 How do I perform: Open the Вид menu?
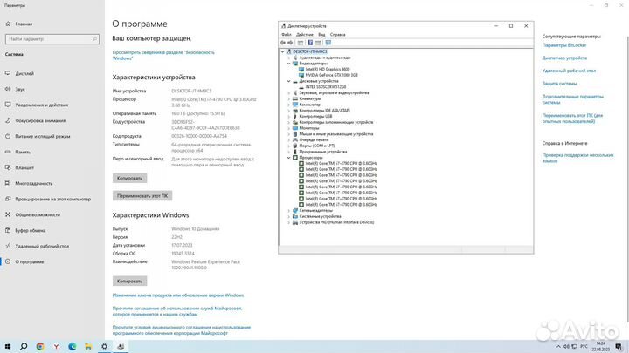(x=321, y=35)
